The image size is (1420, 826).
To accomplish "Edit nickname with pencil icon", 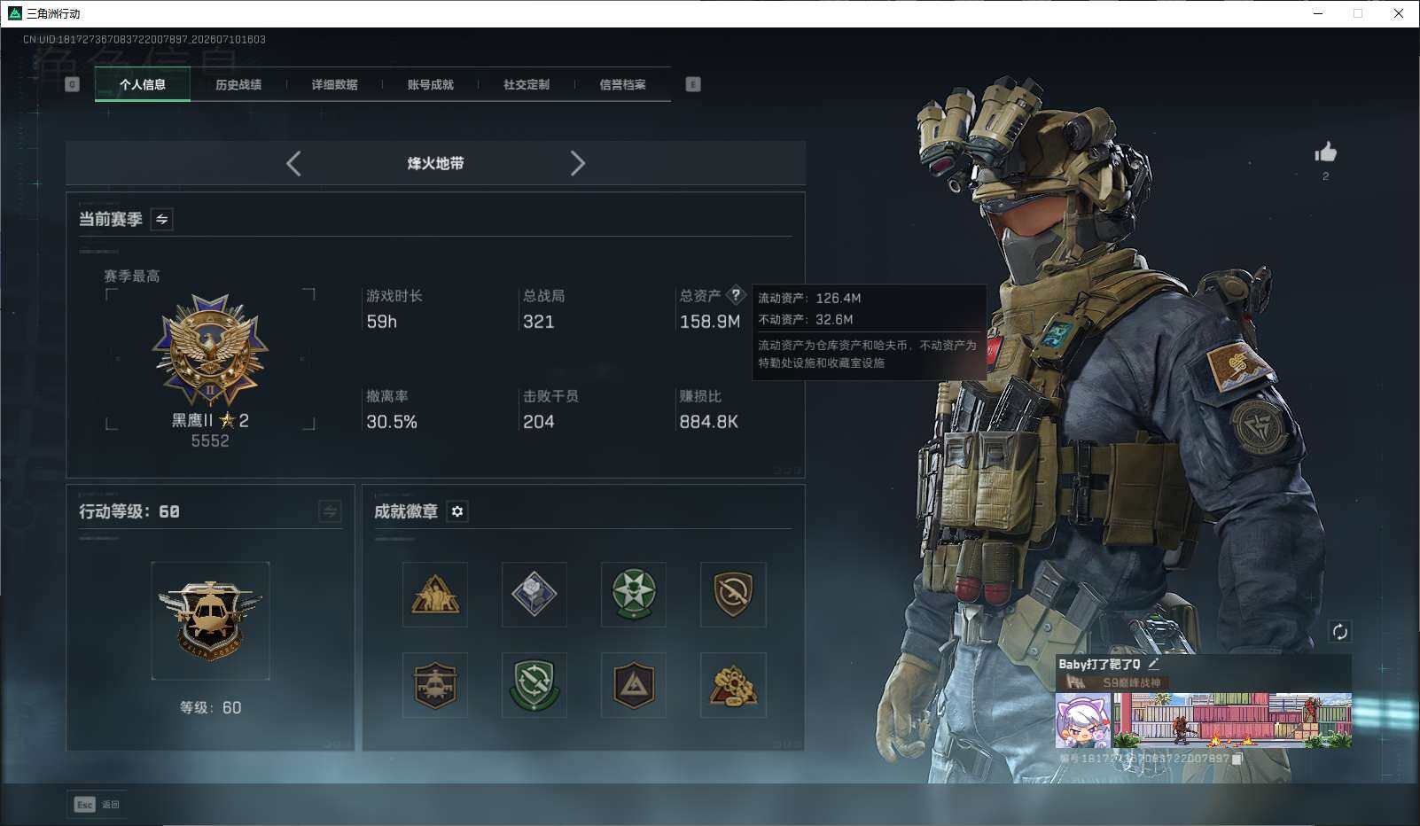I will (x=1153, y=663).
